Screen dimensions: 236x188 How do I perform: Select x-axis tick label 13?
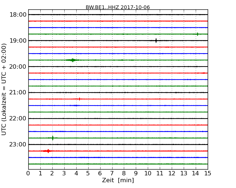point(184,173)
